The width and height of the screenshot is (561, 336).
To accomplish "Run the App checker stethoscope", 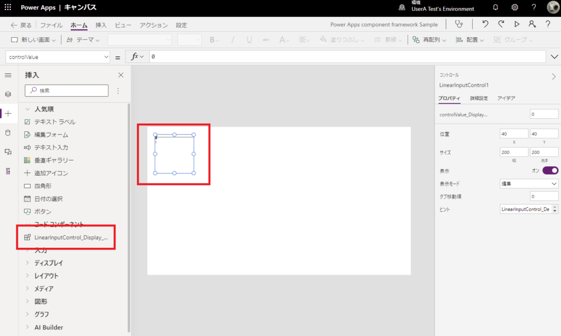I will tap(459, 24).
